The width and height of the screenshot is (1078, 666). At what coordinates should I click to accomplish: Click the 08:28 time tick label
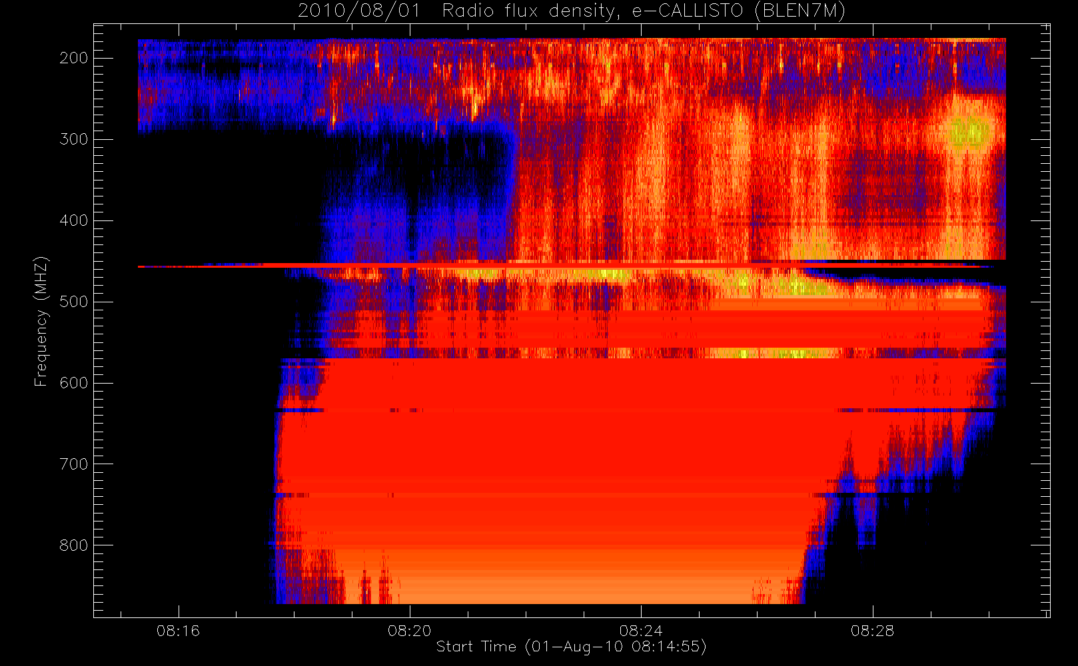(872, 630)
